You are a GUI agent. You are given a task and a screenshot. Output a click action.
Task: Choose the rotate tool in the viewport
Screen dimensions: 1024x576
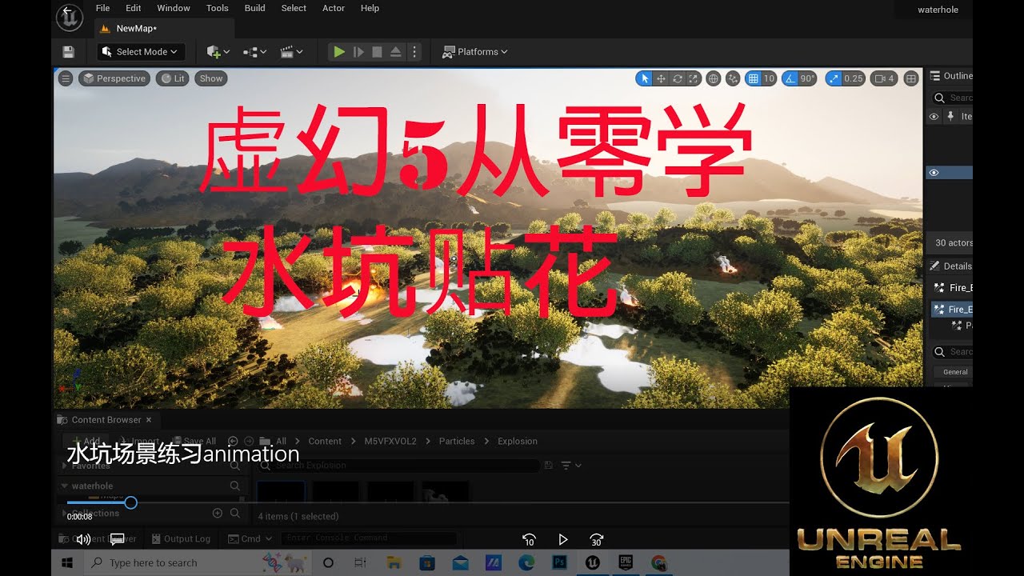[x=678, y=78]
